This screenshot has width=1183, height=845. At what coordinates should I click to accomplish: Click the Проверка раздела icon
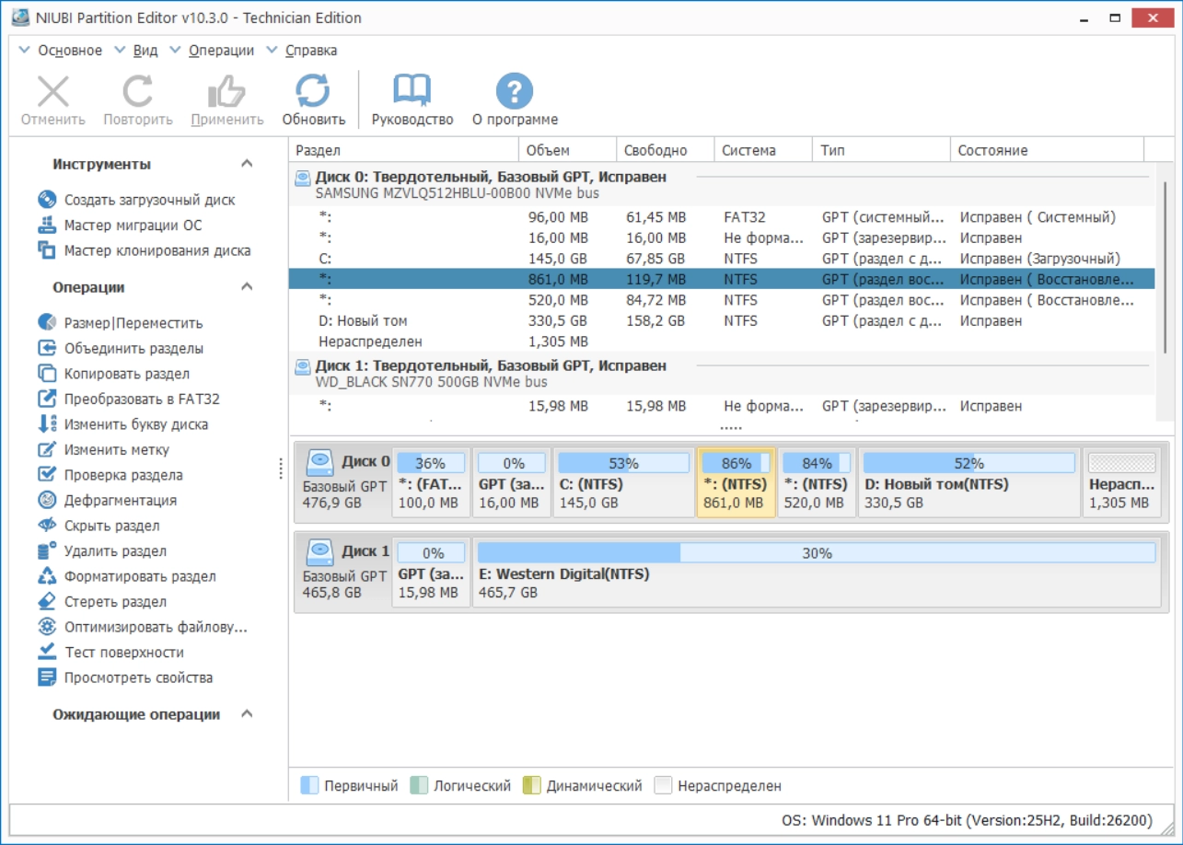[47, 475]
